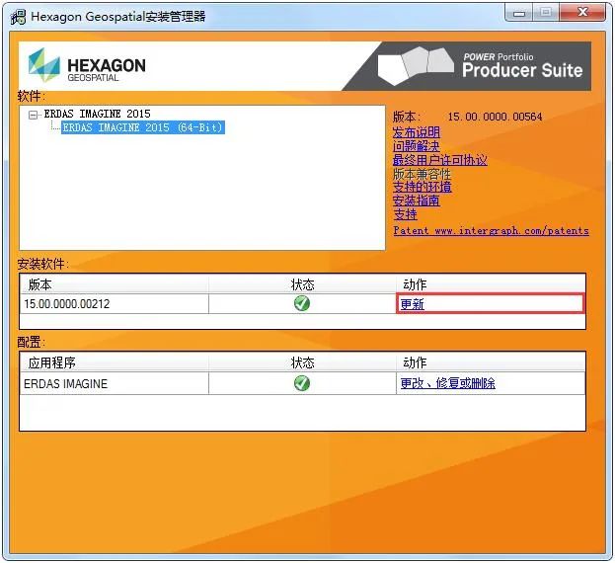Image resolution: width=615 pixels, height=563 pixels.
Task: Click the 应用程序 column header
Action: pos(115,362)
